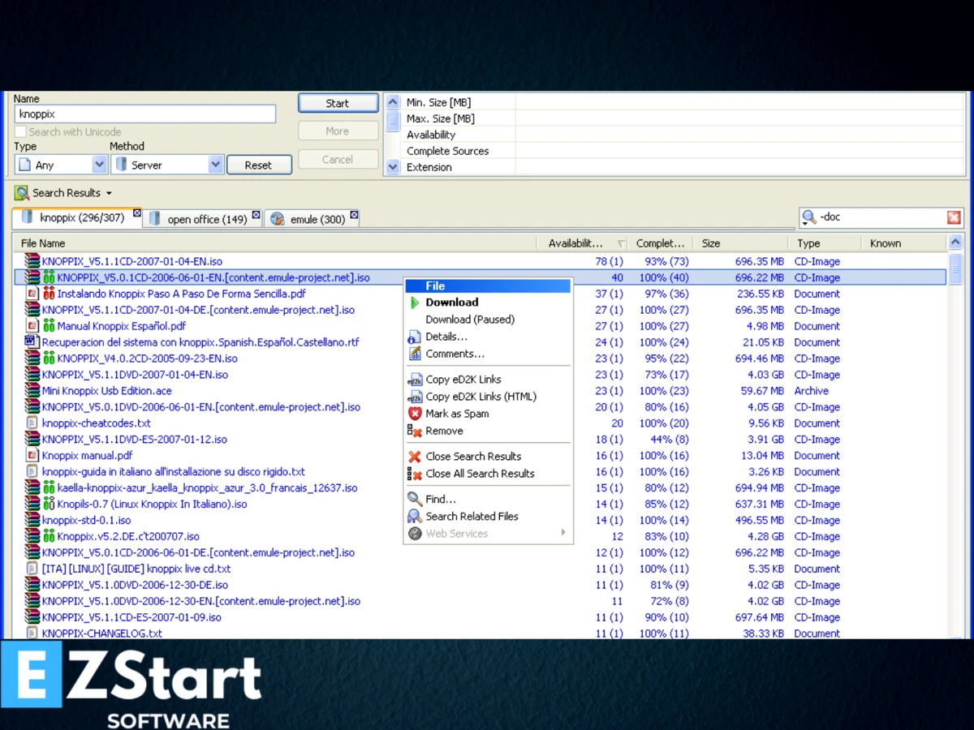This screenshot has width=974, height=730.
Task: Click the Reset button
Action: (x=259, y=165)
